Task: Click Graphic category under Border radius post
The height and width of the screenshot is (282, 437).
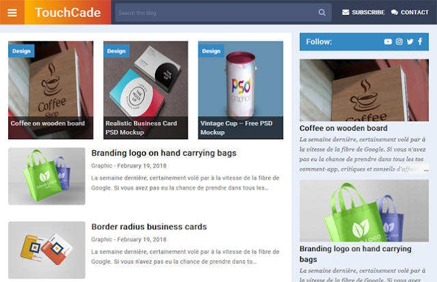Action: [102, 240]
